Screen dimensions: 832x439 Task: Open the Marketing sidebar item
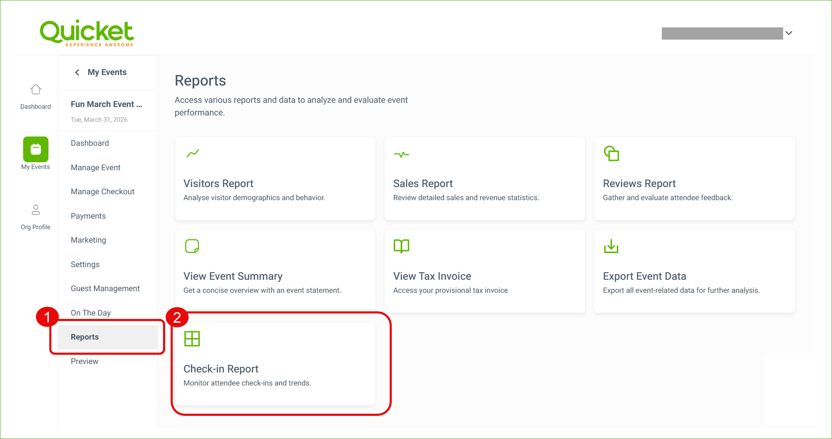[88, 240]
